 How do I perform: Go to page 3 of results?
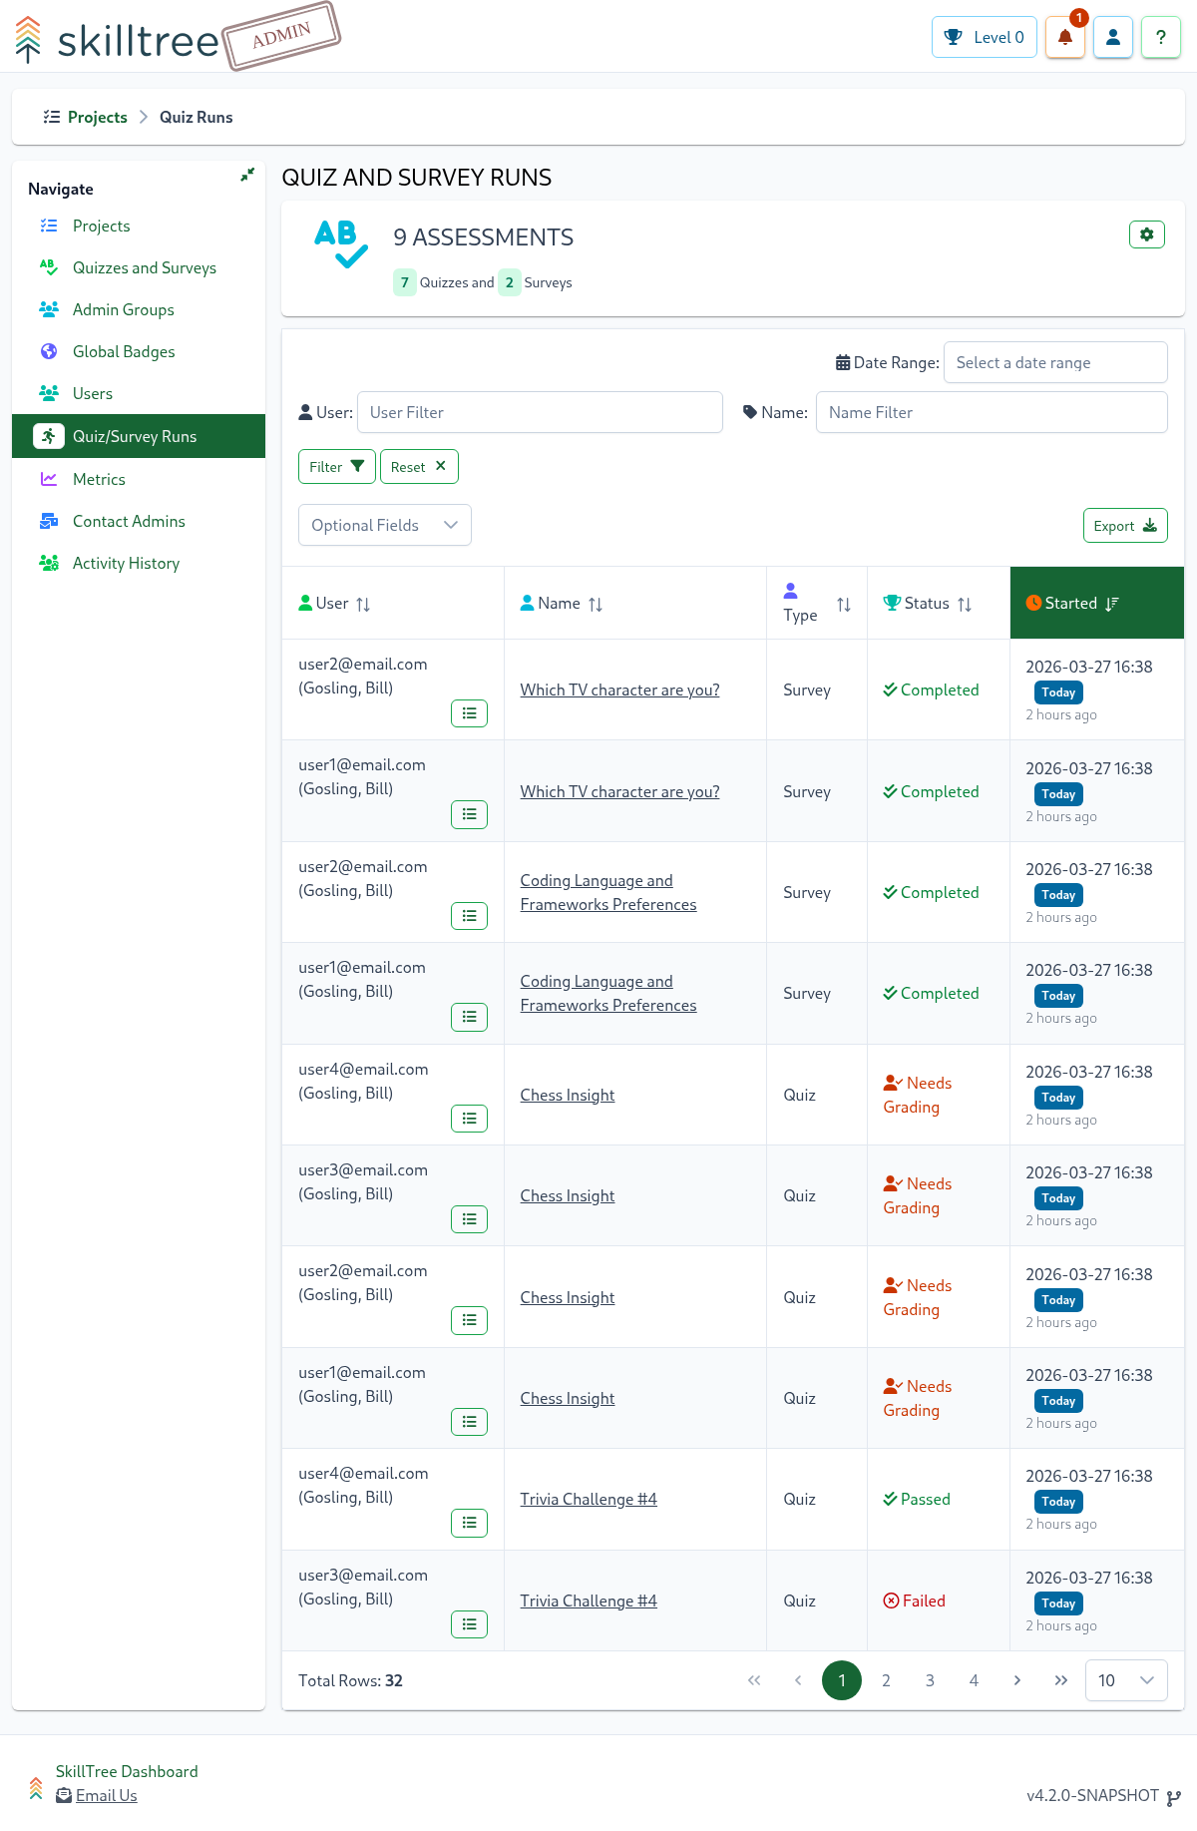click(x=930, y=1680)
